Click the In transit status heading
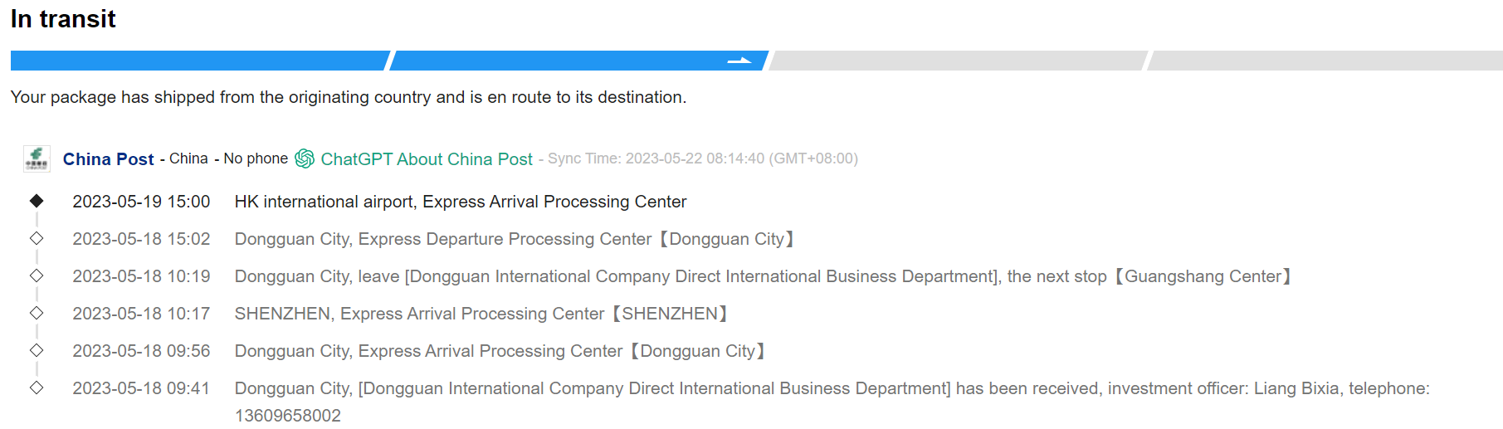This screenshot has width=1503, height=429. point(63,19)
